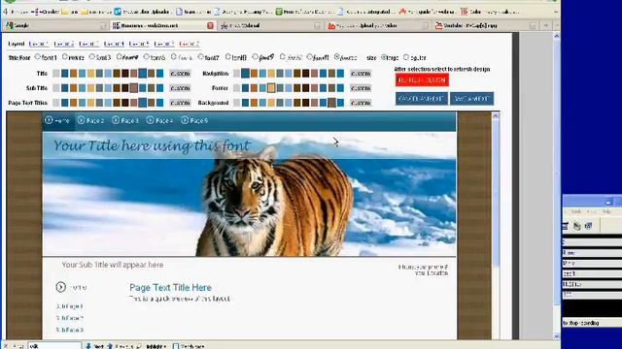Click the tiger header image in preview

pos(250,194)
